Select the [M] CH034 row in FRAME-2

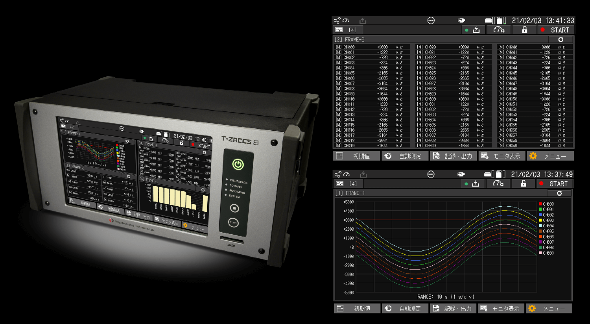(x=453, y=120)
